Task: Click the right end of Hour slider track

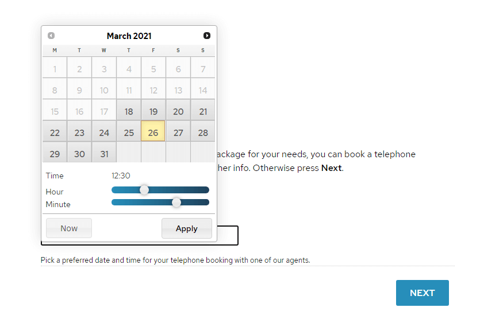Action: 206,190
